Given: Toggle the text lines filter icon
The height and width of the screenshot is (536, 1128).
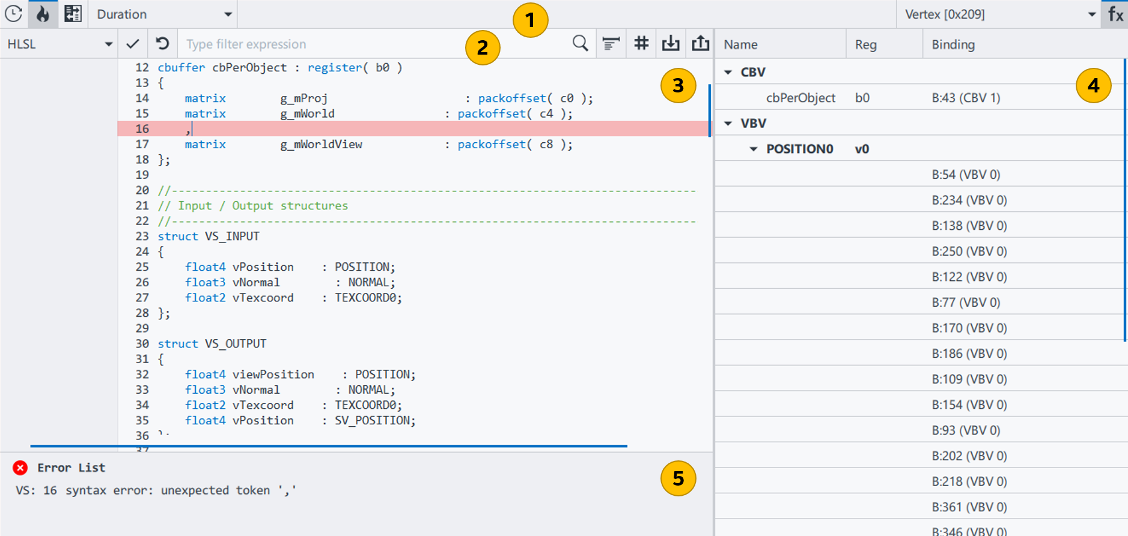Looking at the screenshot, I should tap(611, 44).
